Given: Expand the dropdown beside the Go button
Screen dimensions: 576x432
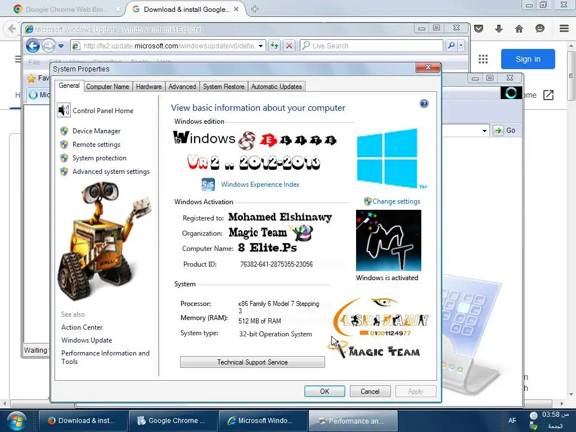Looking at the screenshot, I should click(484, 130).
